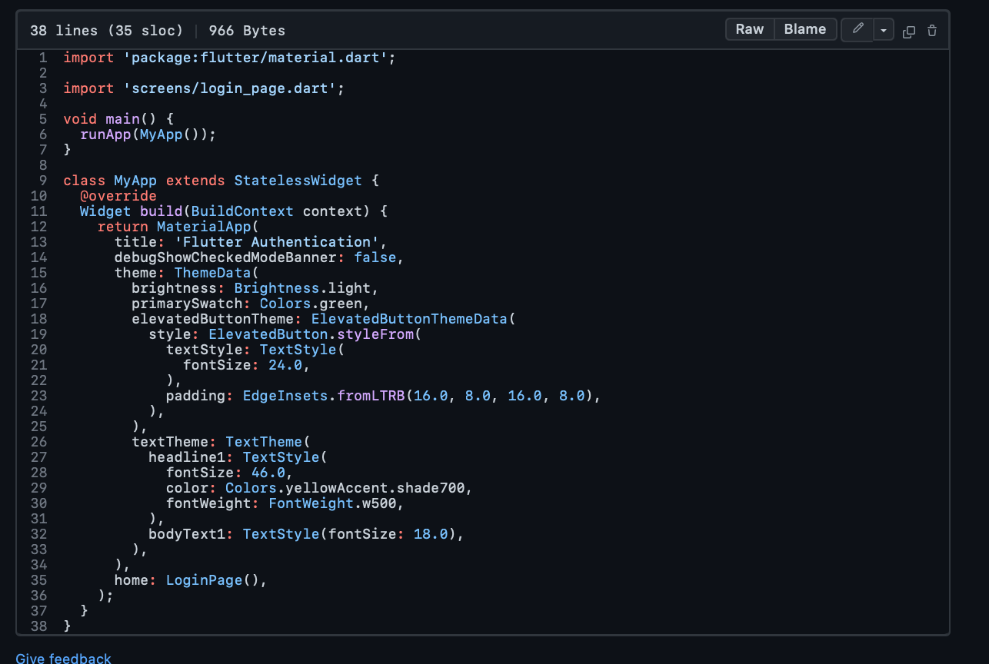Click the '966 Bytes' file size text
This screenshot has width=989, height=664.
(247, 31)
